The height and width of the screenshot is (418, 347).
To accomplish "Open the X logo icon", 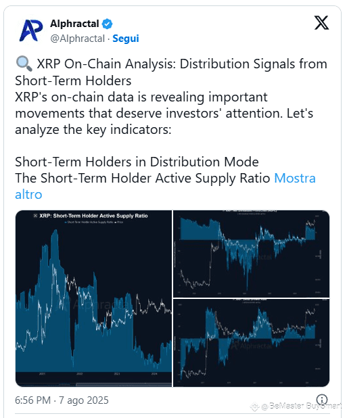I will click(321, 23).
